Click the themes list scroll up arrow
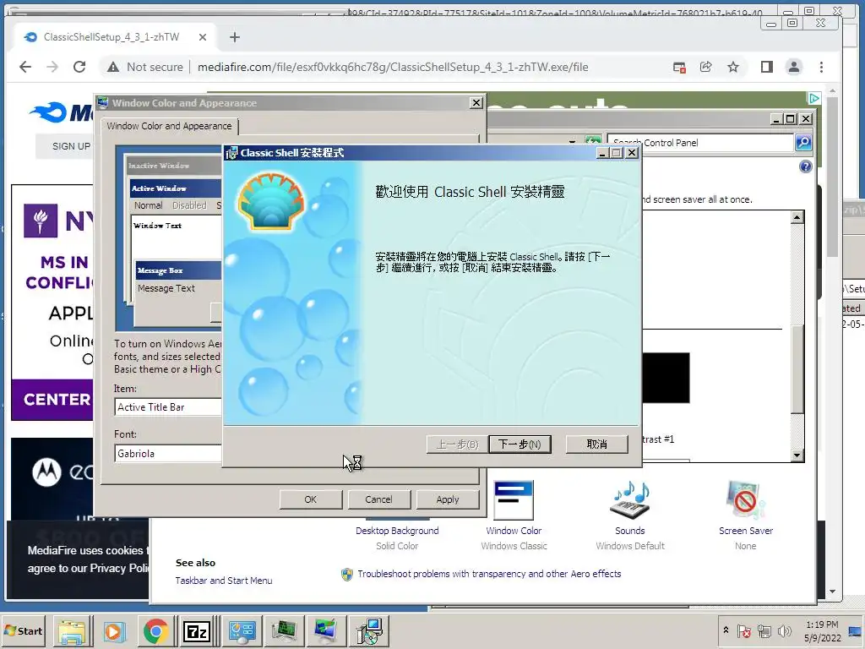The image size is (865, 649). click(797, 217)
